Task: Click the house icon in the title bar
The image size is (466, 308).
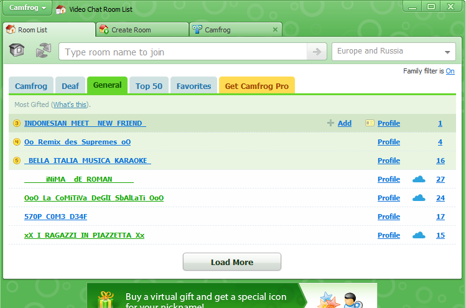Action: [61, 9]
